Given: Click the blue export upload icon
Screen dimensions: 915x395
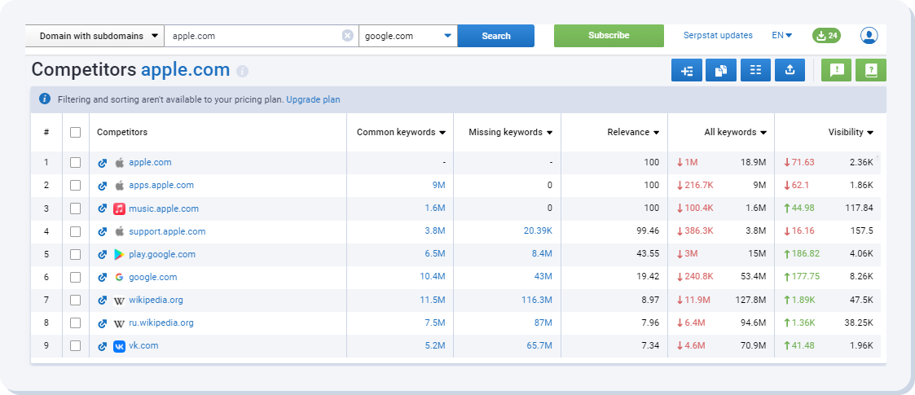Looking at the screenshot, I should (x=790, y=71).
